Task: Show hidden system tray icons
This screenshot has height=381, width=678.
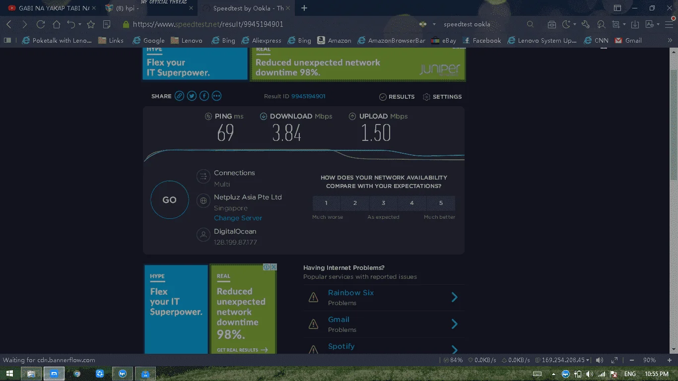Action: tap(553, 374)
